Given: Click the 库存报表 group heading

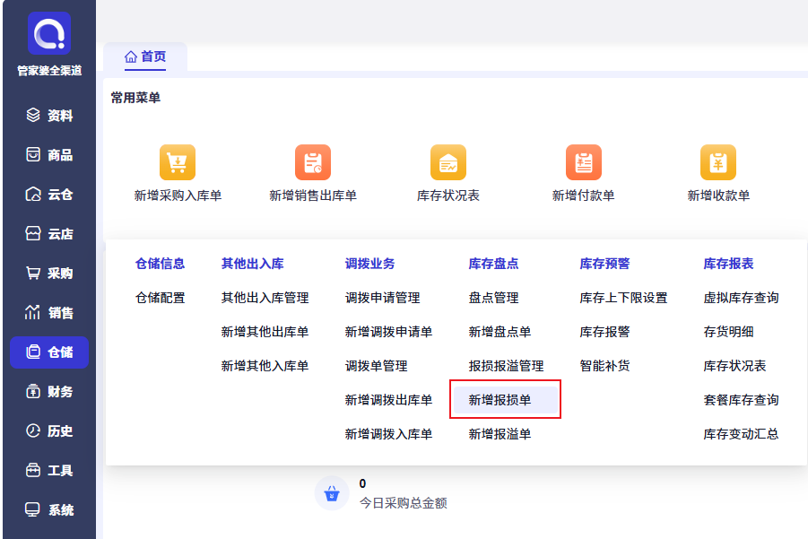Looking at the screenshot, I should coord(729,264).
